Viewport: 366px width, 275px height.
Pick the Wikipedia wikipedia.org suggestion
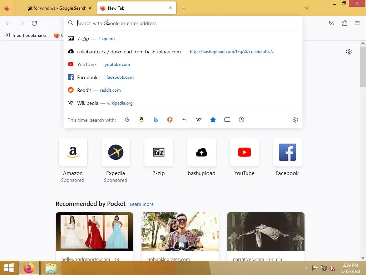pos(183,103)
